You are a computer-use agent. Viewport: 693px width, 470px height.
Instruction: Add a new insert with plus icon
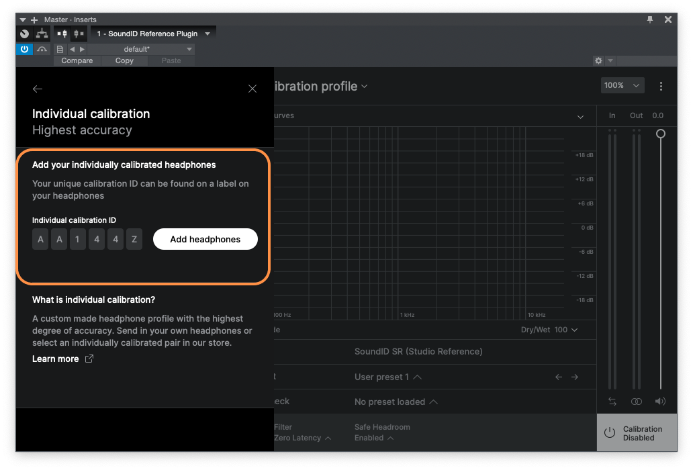(34, 20)
